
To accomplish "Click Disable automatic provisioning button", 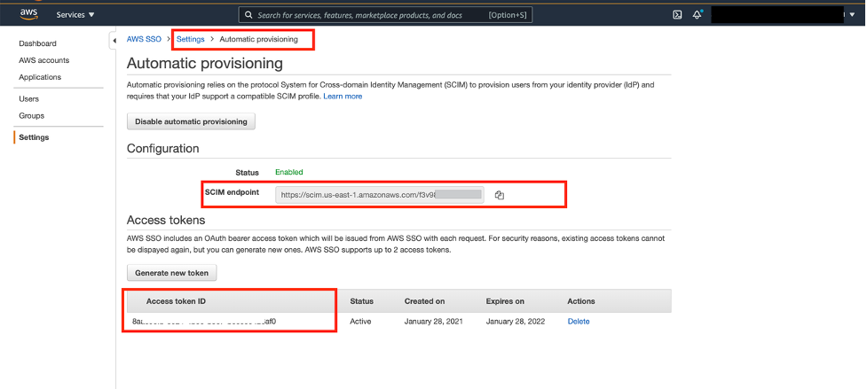I will coord(192,121).
